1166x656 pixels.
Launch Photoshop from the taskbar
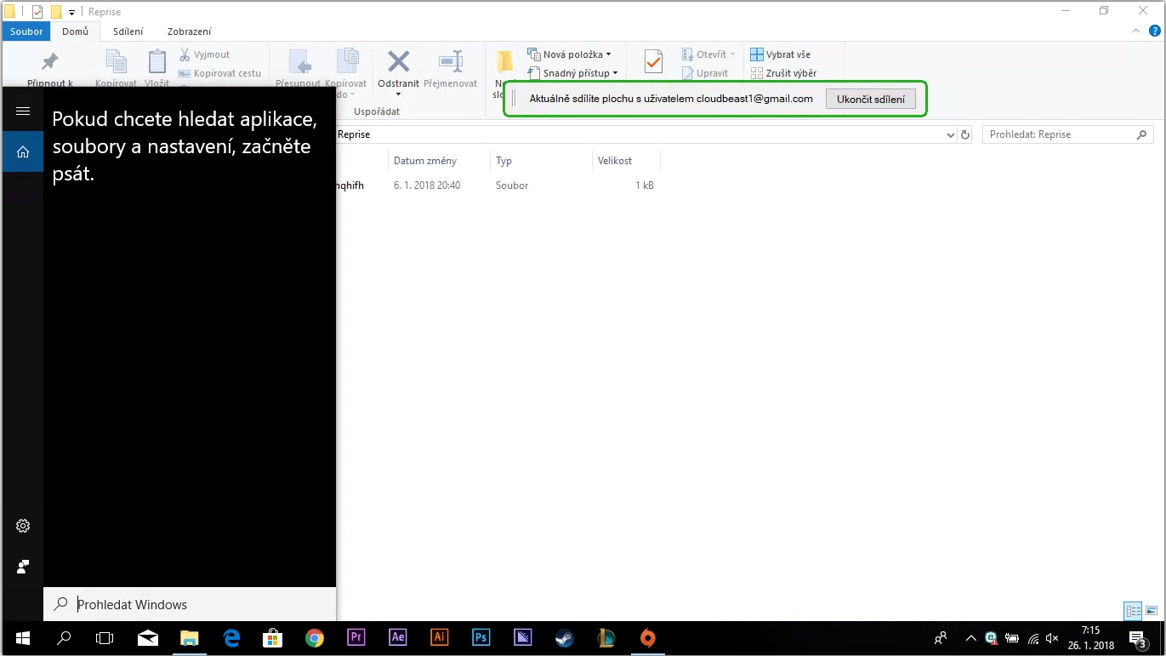click(481, 637)
